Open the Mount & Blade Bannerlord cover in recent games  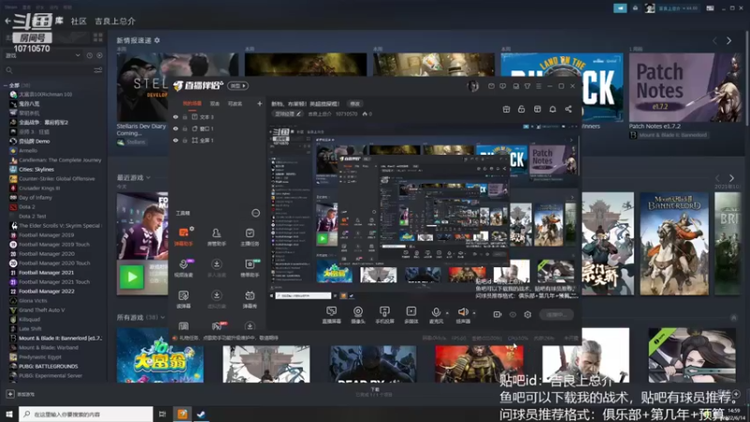pos(674,244)
